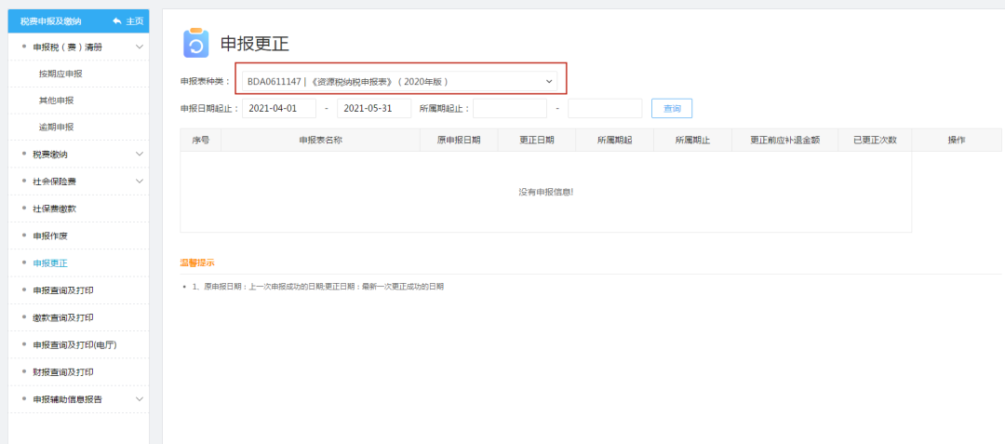This screenshot has width=1005, height=444.
Task: Click the 申报表名称 column header
Action: point(320,140)
